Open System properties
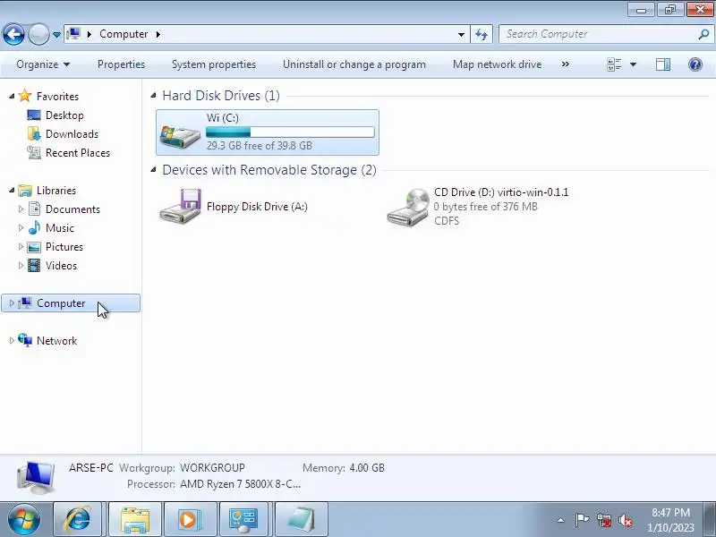This screenshot has height=537, width=716. 214,64
